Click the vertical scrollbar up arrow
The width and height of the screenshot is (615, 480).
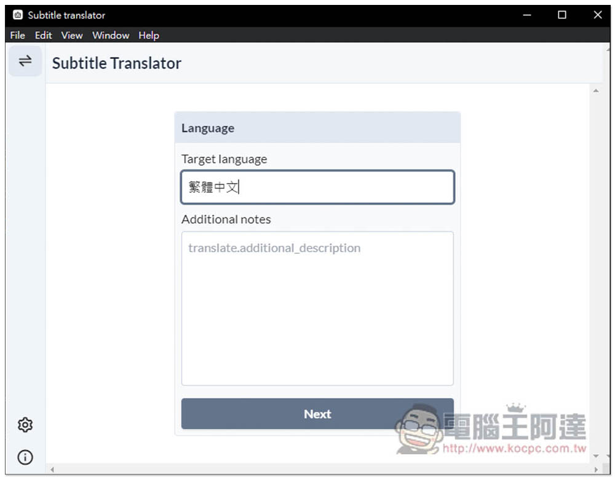point(596,90)
